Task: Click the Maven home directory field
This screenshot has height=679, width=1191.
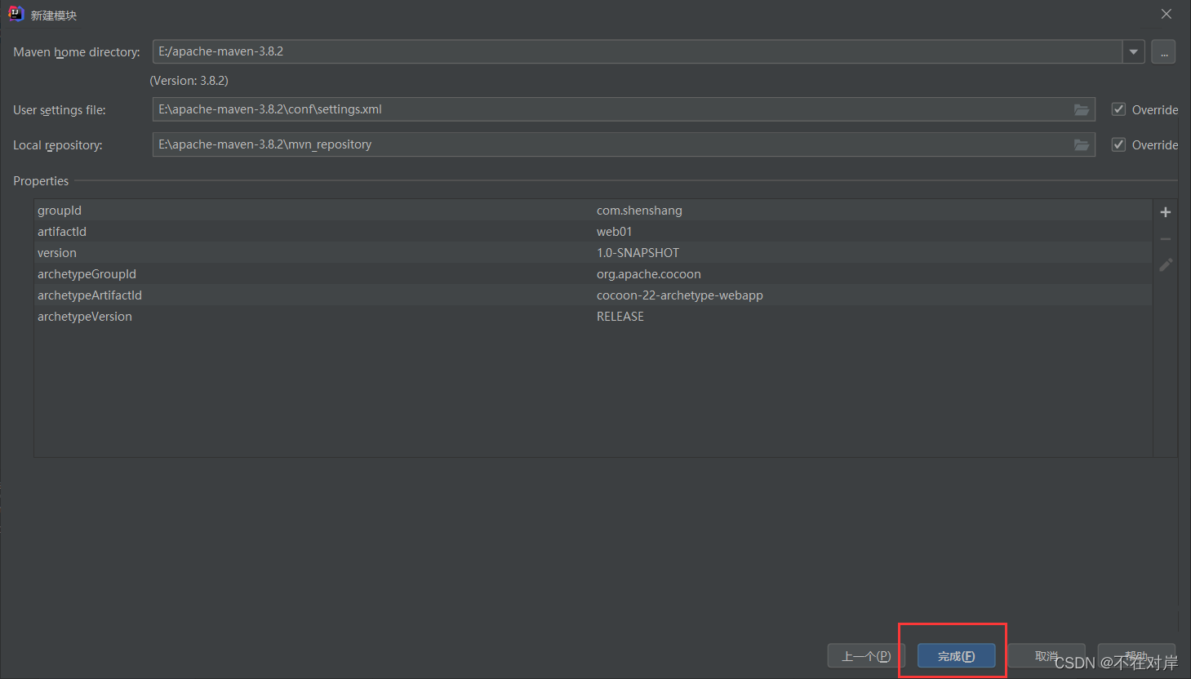Action: tap(638, 51)
